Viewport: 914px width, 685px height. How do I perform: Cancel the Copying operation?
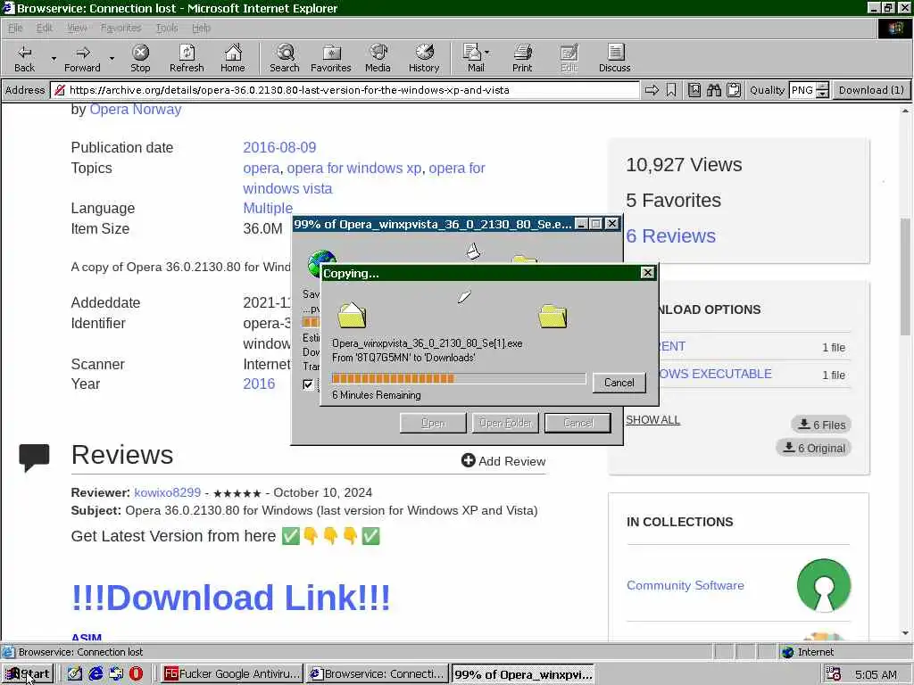click(619, 383)
